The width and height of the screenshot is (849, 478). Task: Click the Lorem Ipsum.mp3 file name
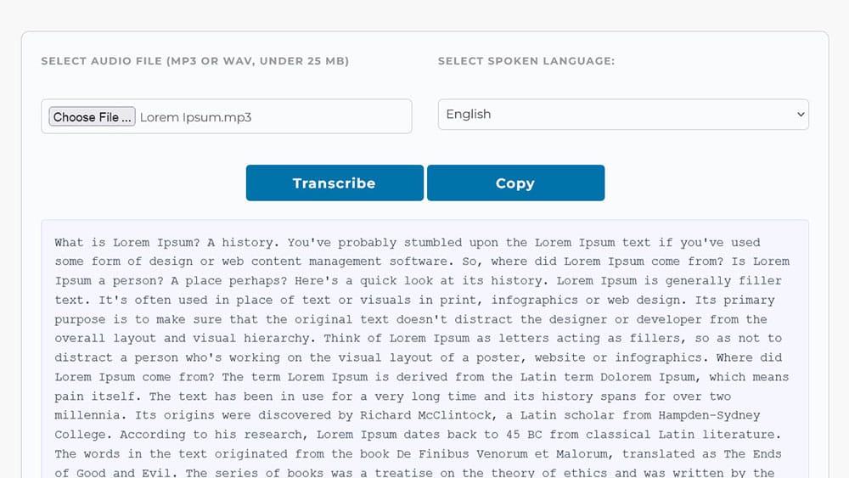[195, 117]
